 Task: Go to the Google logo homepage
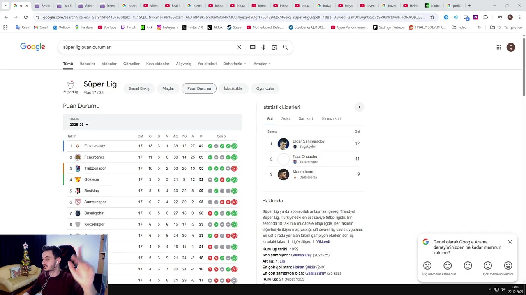pyautogui.click(x=32, y=47)
